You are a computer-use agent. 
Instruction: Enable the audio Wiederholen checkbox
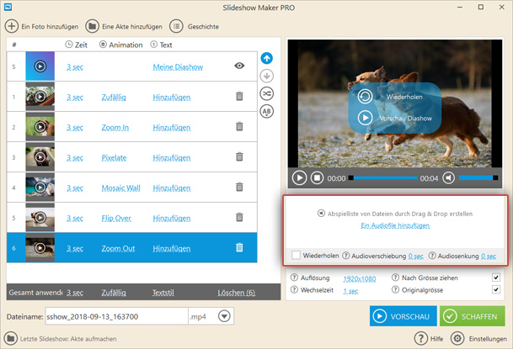tap(296, 256)
